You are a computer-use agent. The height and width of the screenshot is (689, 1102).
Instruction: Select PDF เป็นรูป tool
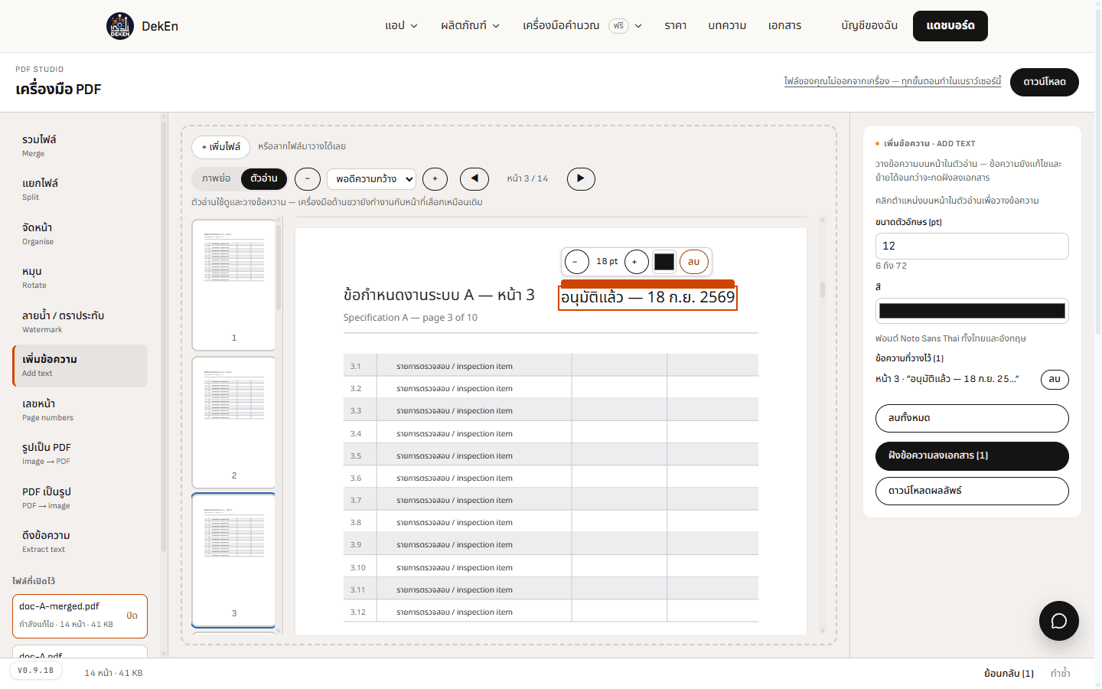[x=80, y=498]
